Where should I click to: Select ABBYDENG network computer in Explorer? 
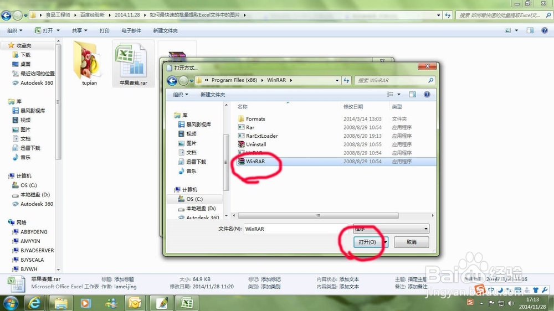click(34, 232)
